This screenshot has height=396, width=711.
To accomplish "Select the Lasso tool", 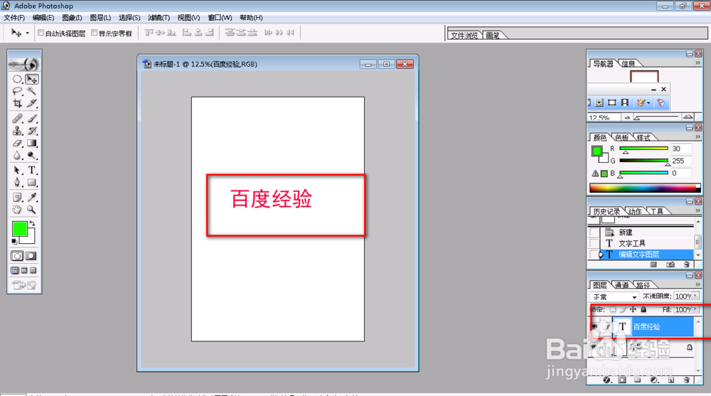I will pyautogui.click(x=17, y=91).
